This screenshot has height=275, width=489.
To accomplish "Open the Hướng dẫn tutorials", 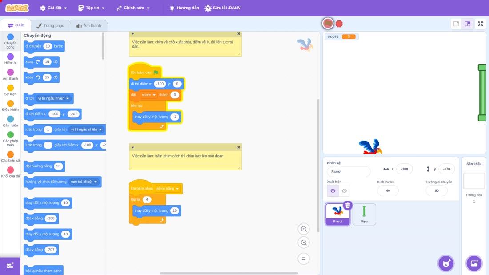I will pos(184,8).
